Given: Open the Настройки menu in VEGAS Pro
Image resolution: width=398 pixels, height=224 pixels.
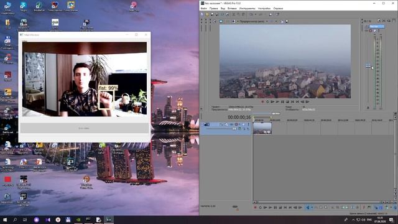Looking at the screenshot, I should pos(264,8).
